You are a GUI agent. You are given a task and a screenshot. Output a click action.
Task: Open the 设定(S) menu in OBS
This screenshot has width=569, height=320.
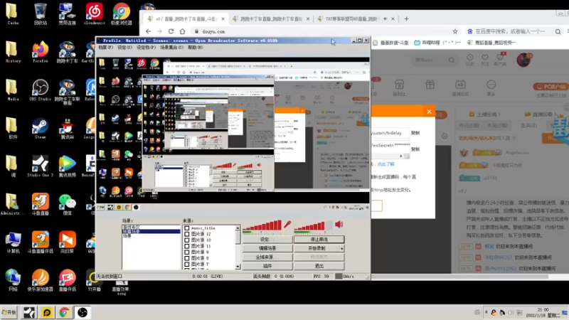[124, 48]
